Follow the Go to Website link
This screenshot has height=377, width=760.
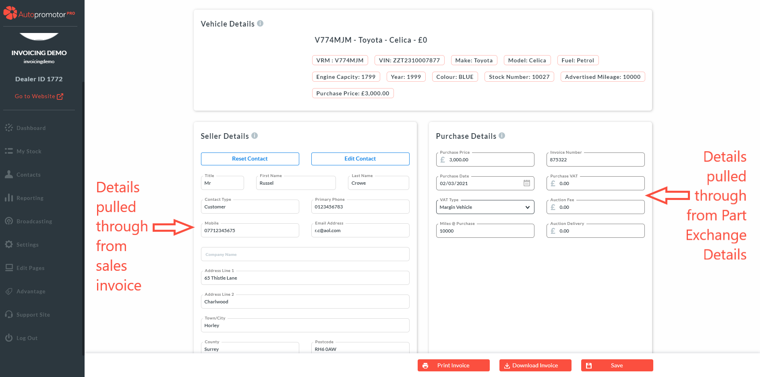(39, 96)
